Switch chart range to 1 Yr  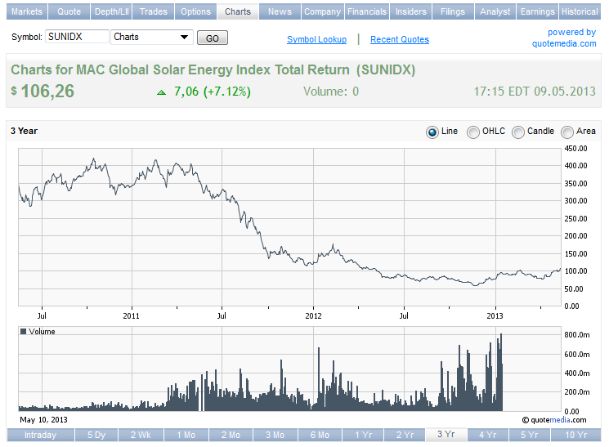pyautogui.click(x=363, y=435)
